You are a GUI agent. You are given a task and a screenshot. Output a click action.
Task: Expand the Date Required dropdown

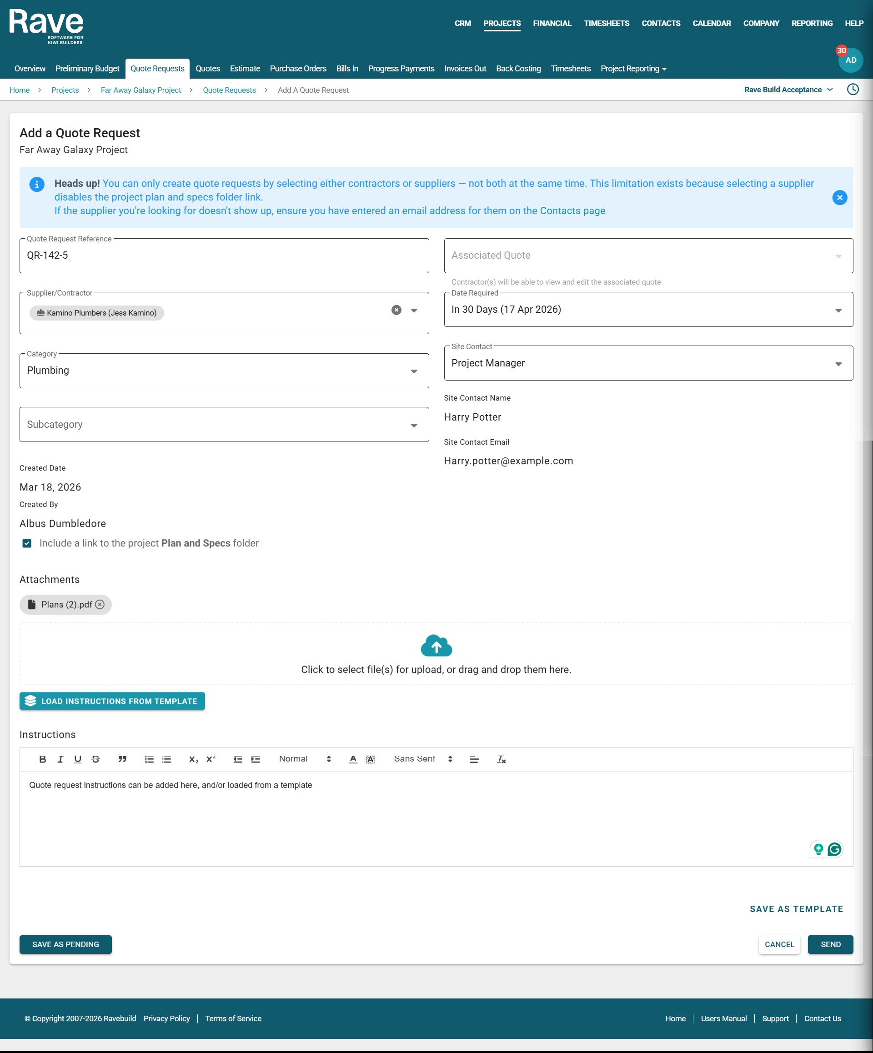(x=838, y=310)
